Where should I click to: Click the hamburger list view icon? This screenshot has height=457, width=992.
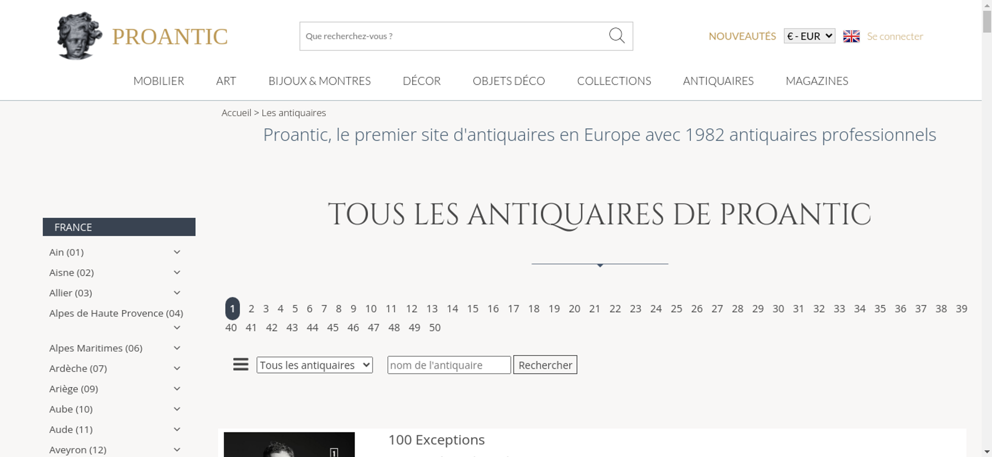tap(241, 365)
